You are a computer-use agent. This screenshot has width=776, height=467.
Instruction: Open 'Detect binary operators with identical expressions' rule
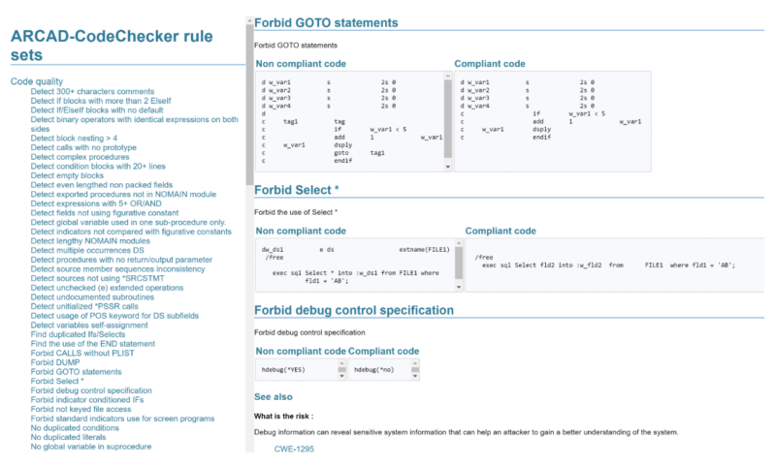click(134, 124)
